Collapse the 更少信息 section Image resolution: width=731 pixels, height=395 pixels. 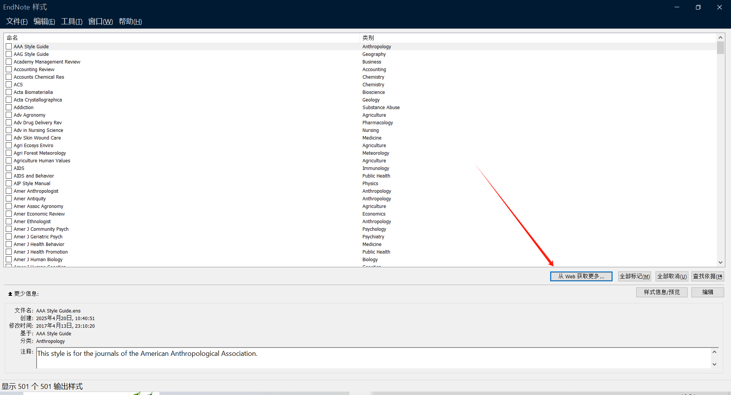coord(23,293)
